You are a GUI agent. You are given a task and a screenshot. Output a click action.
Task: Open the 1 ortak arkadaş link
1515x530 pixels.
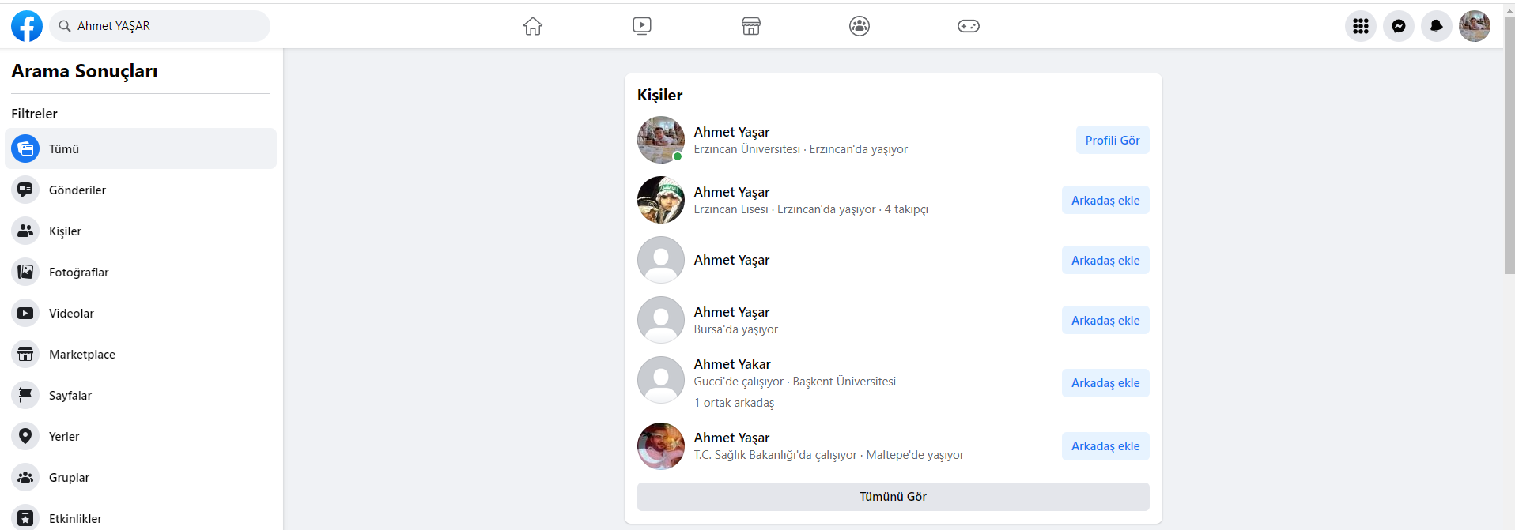click(734, 403)
